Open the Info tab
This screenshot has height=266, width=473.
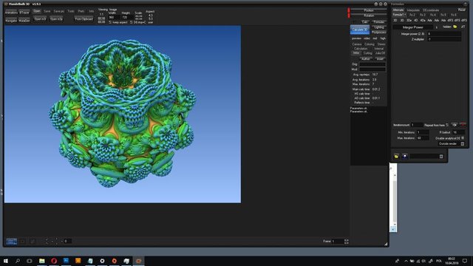(91, 11)
